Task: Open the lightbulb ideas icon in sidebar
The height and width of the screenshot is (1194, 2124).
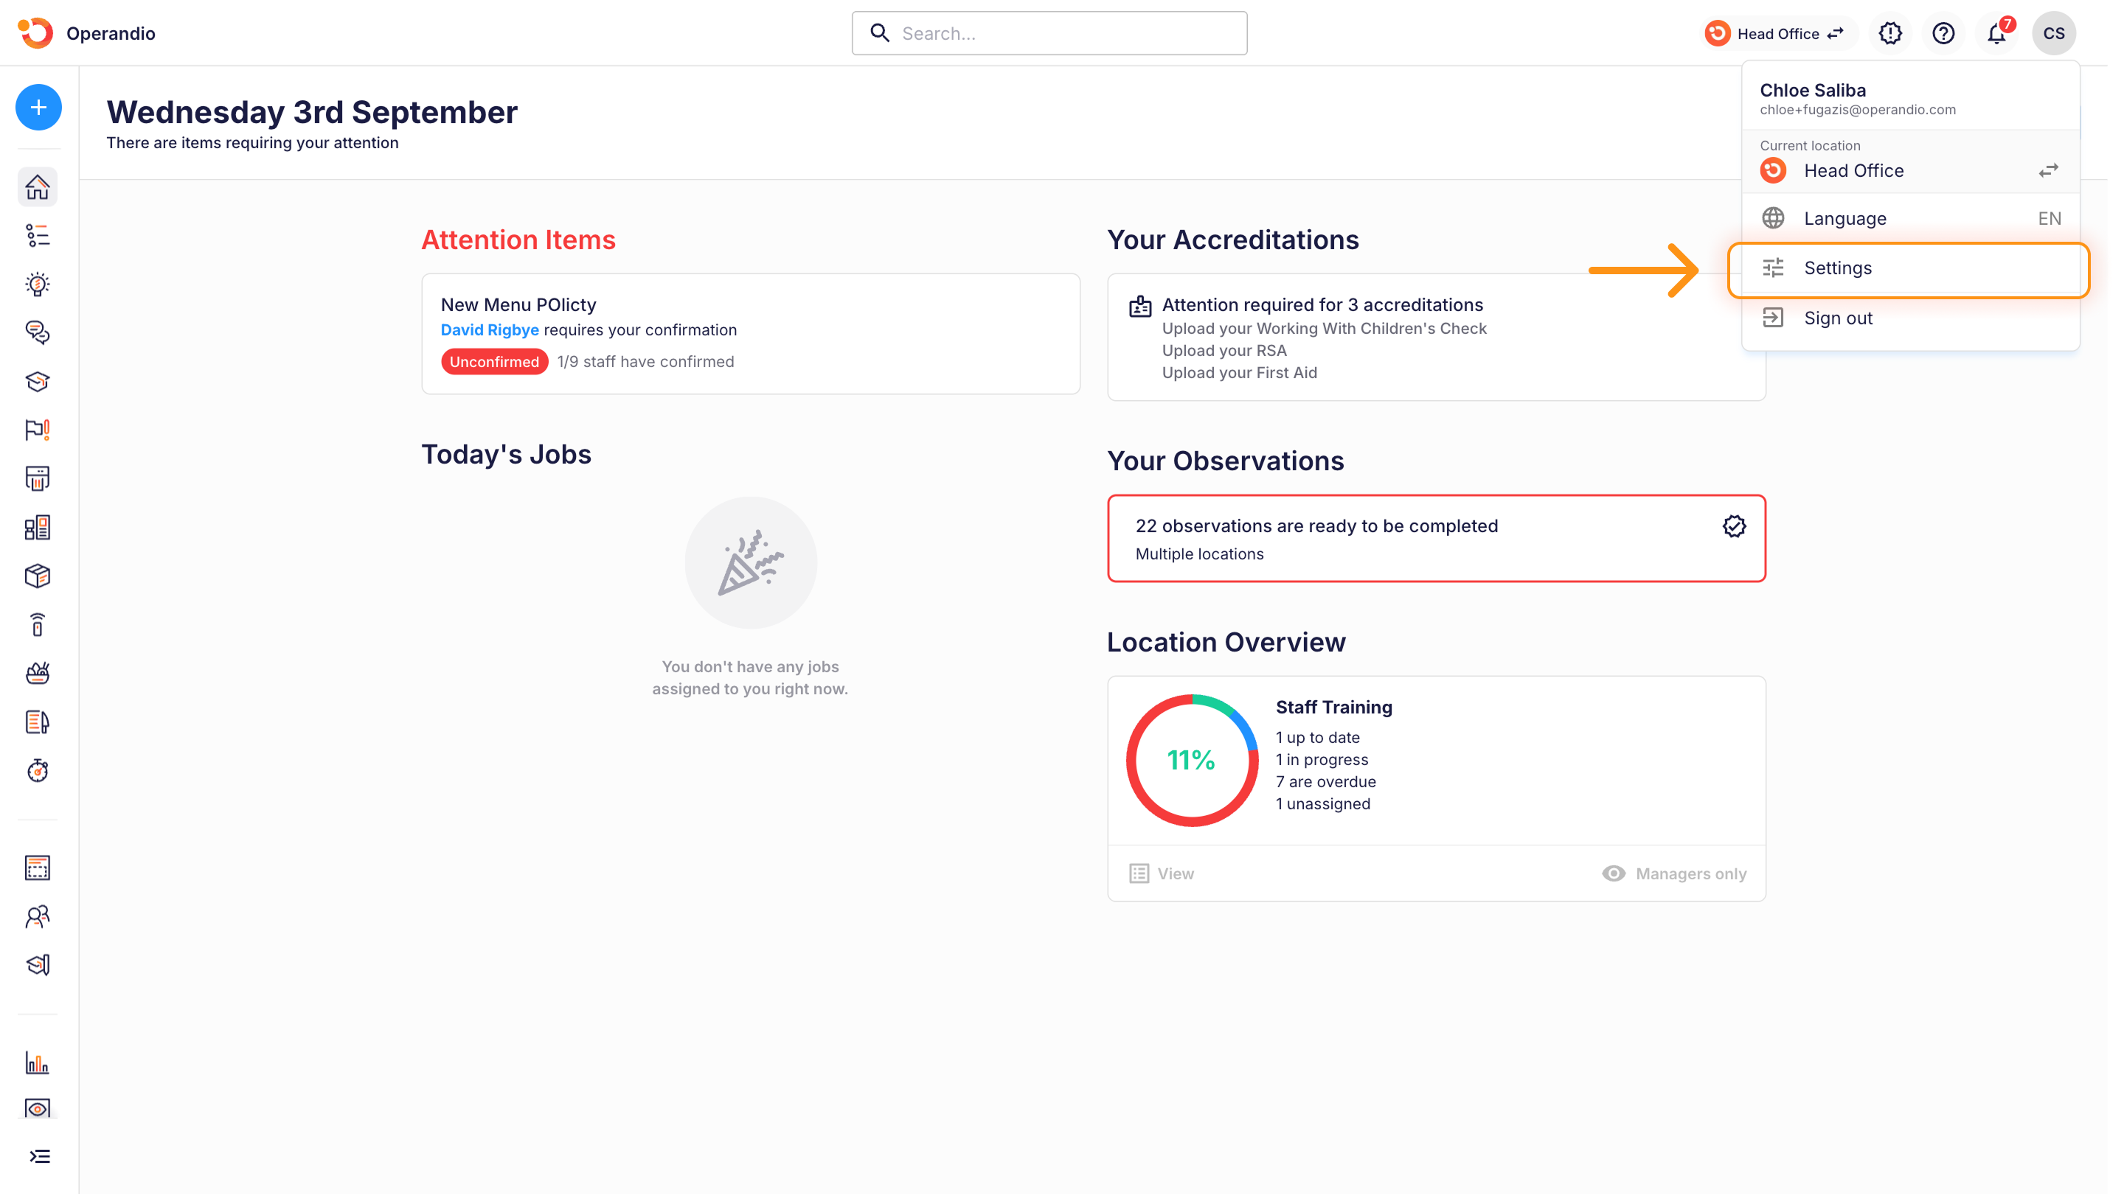Action: pyautogui.click(x=38, y=284)
